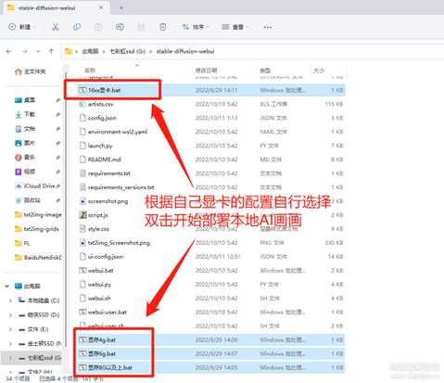Open a new tab with plus button

coord(121,7)
